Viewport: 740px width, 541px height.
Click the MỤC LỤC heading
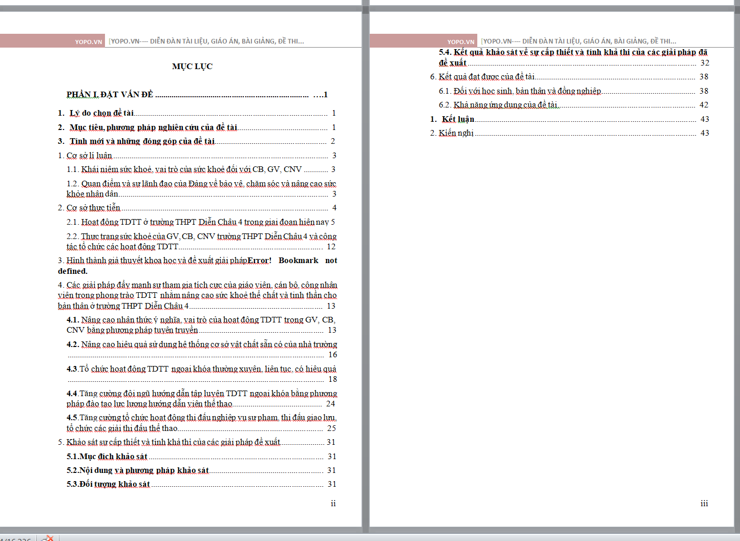pos(192,66)
